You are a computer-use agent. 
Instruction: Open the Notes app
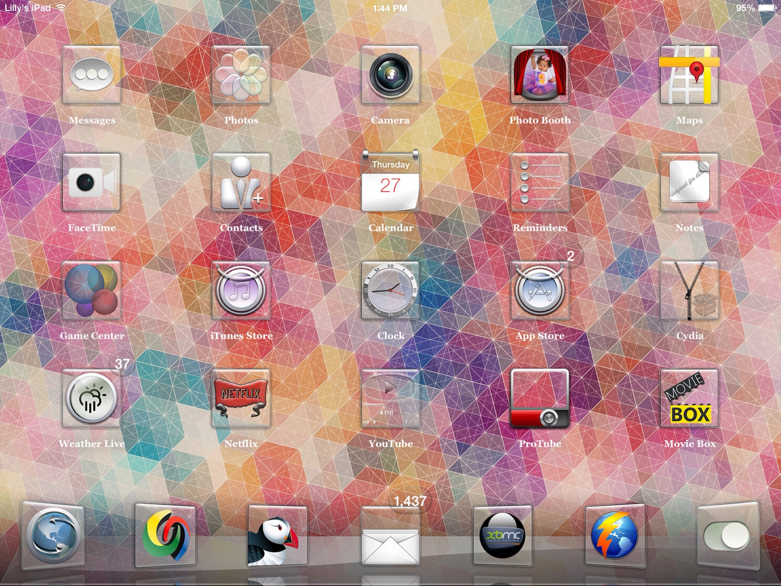[x=689, y=182]
